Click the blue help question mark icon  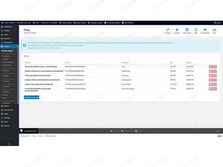point(24,45)
